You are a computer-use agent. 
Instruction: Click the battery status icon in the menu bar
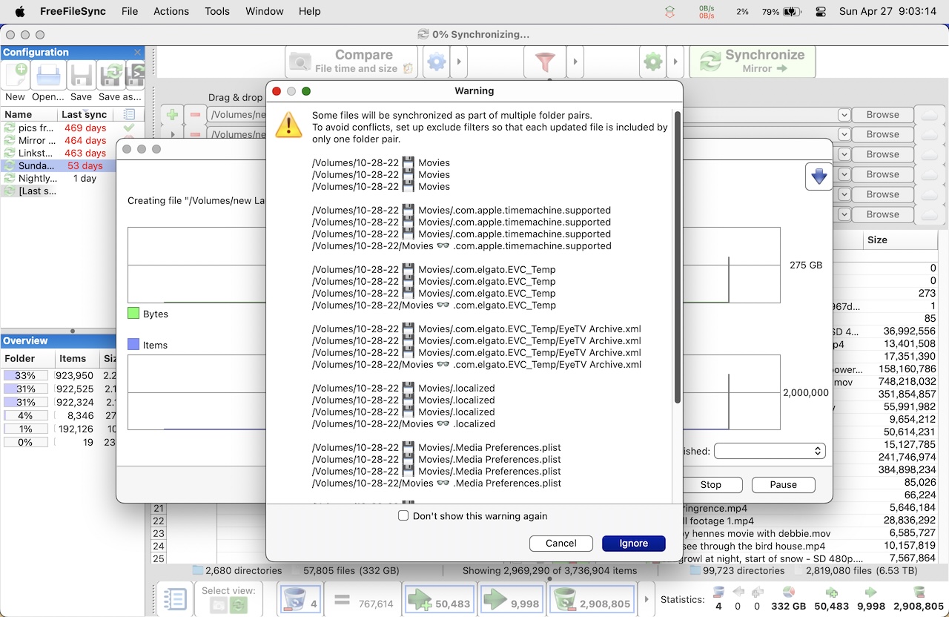point(793,12)
